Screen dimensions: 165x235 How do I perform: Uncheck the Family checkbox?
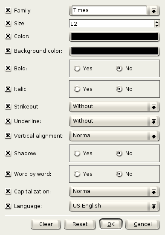pyautogui.click(x=8, y=10)
